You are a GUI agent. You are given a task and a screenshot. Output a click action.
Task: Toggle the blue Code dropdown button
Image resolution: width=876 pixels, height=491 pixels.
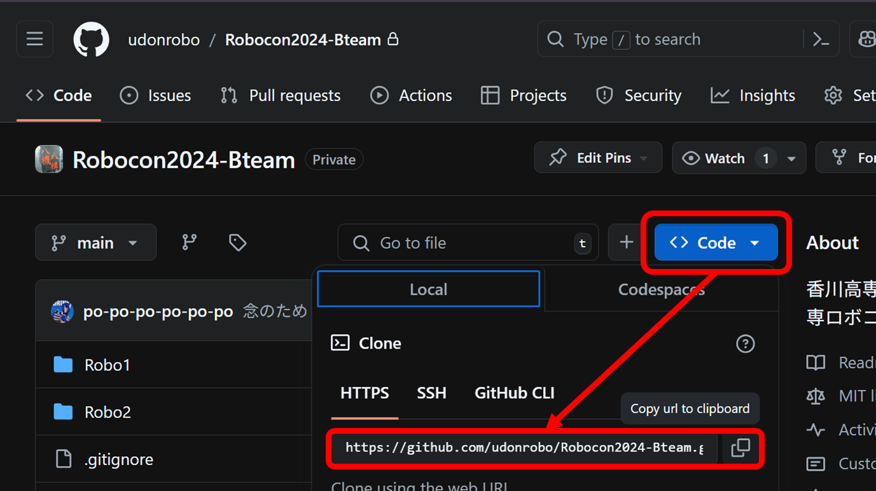tap(716, 242)
